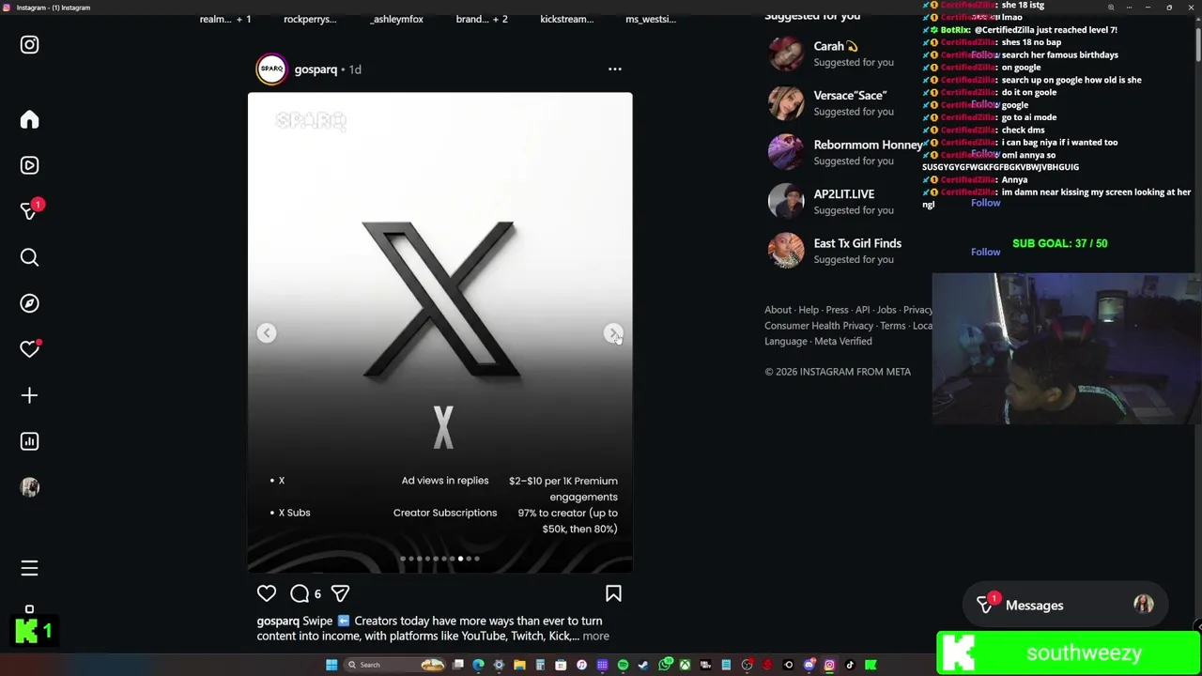This screenshot has height=676, width=1202.
Task: Open the Jobs footer link
Action: pos(886,310)
